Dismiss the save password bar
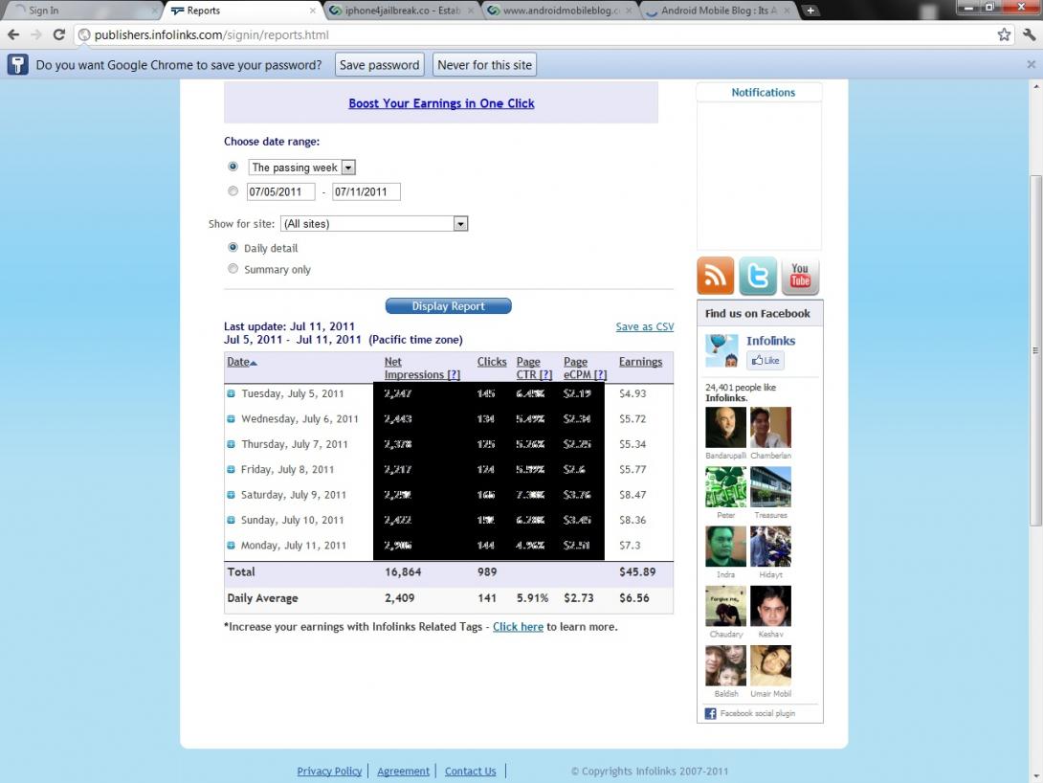Image resolution: width=1043 pixels, height=783 pixels. tap(1031, 64)
